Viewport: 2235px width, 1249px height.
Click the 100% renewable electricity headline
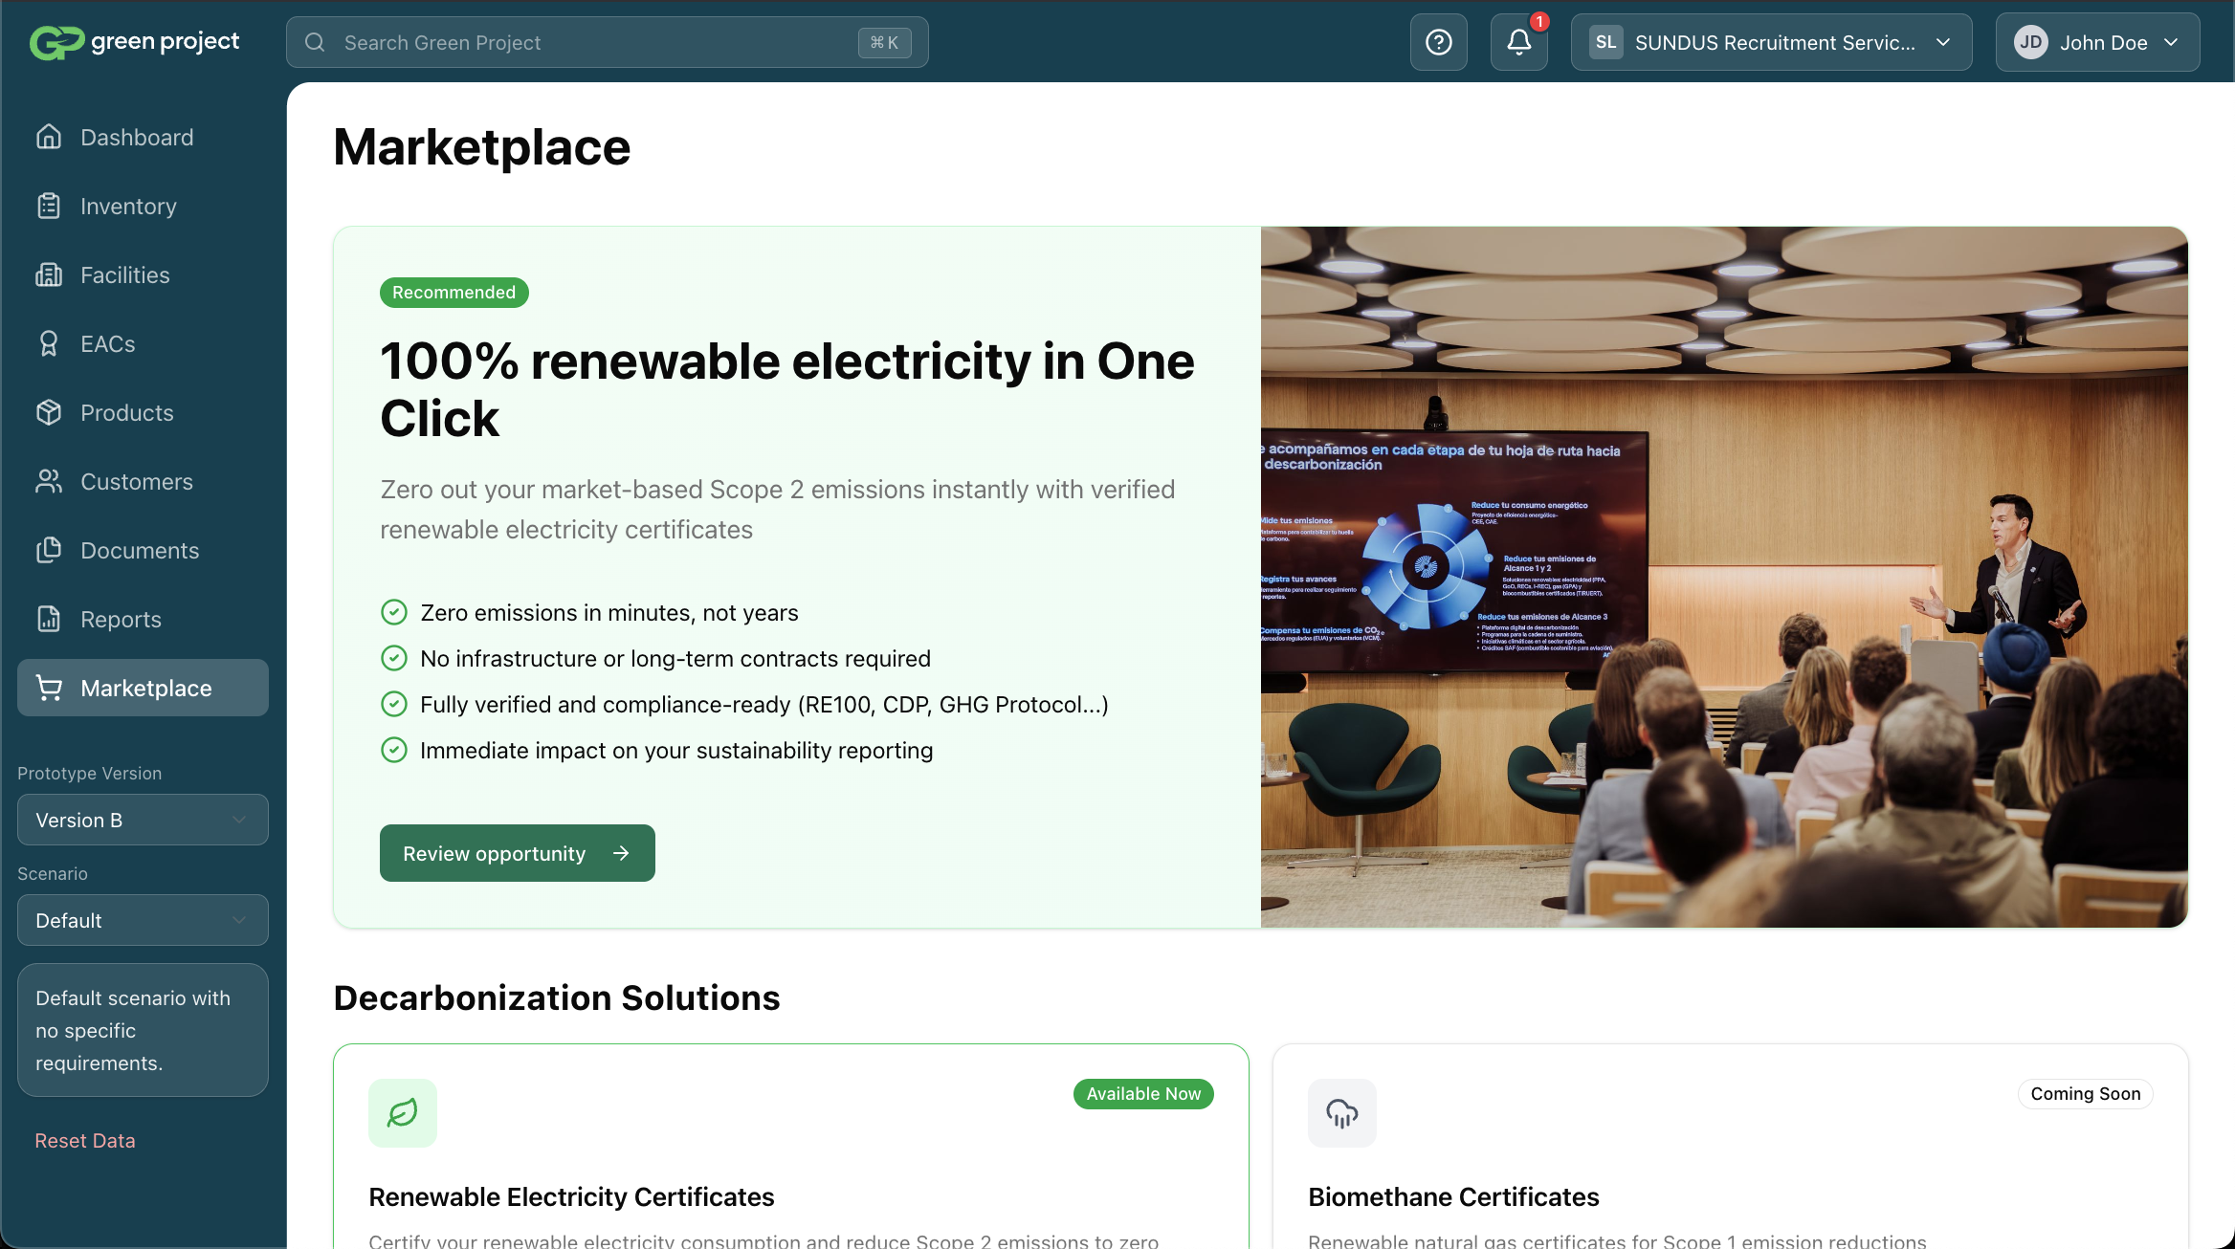pos(786,389)
